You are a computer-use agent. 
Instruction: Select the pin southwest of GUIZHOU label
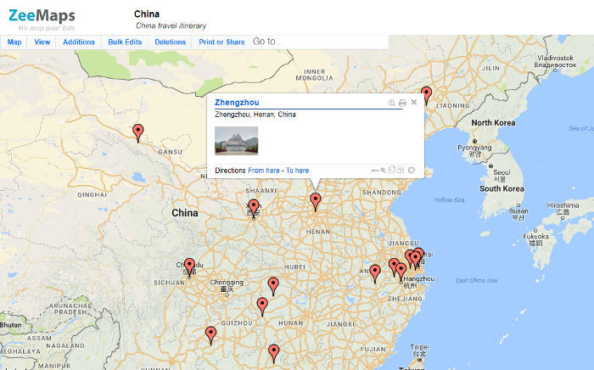click(x=210, y=335)
